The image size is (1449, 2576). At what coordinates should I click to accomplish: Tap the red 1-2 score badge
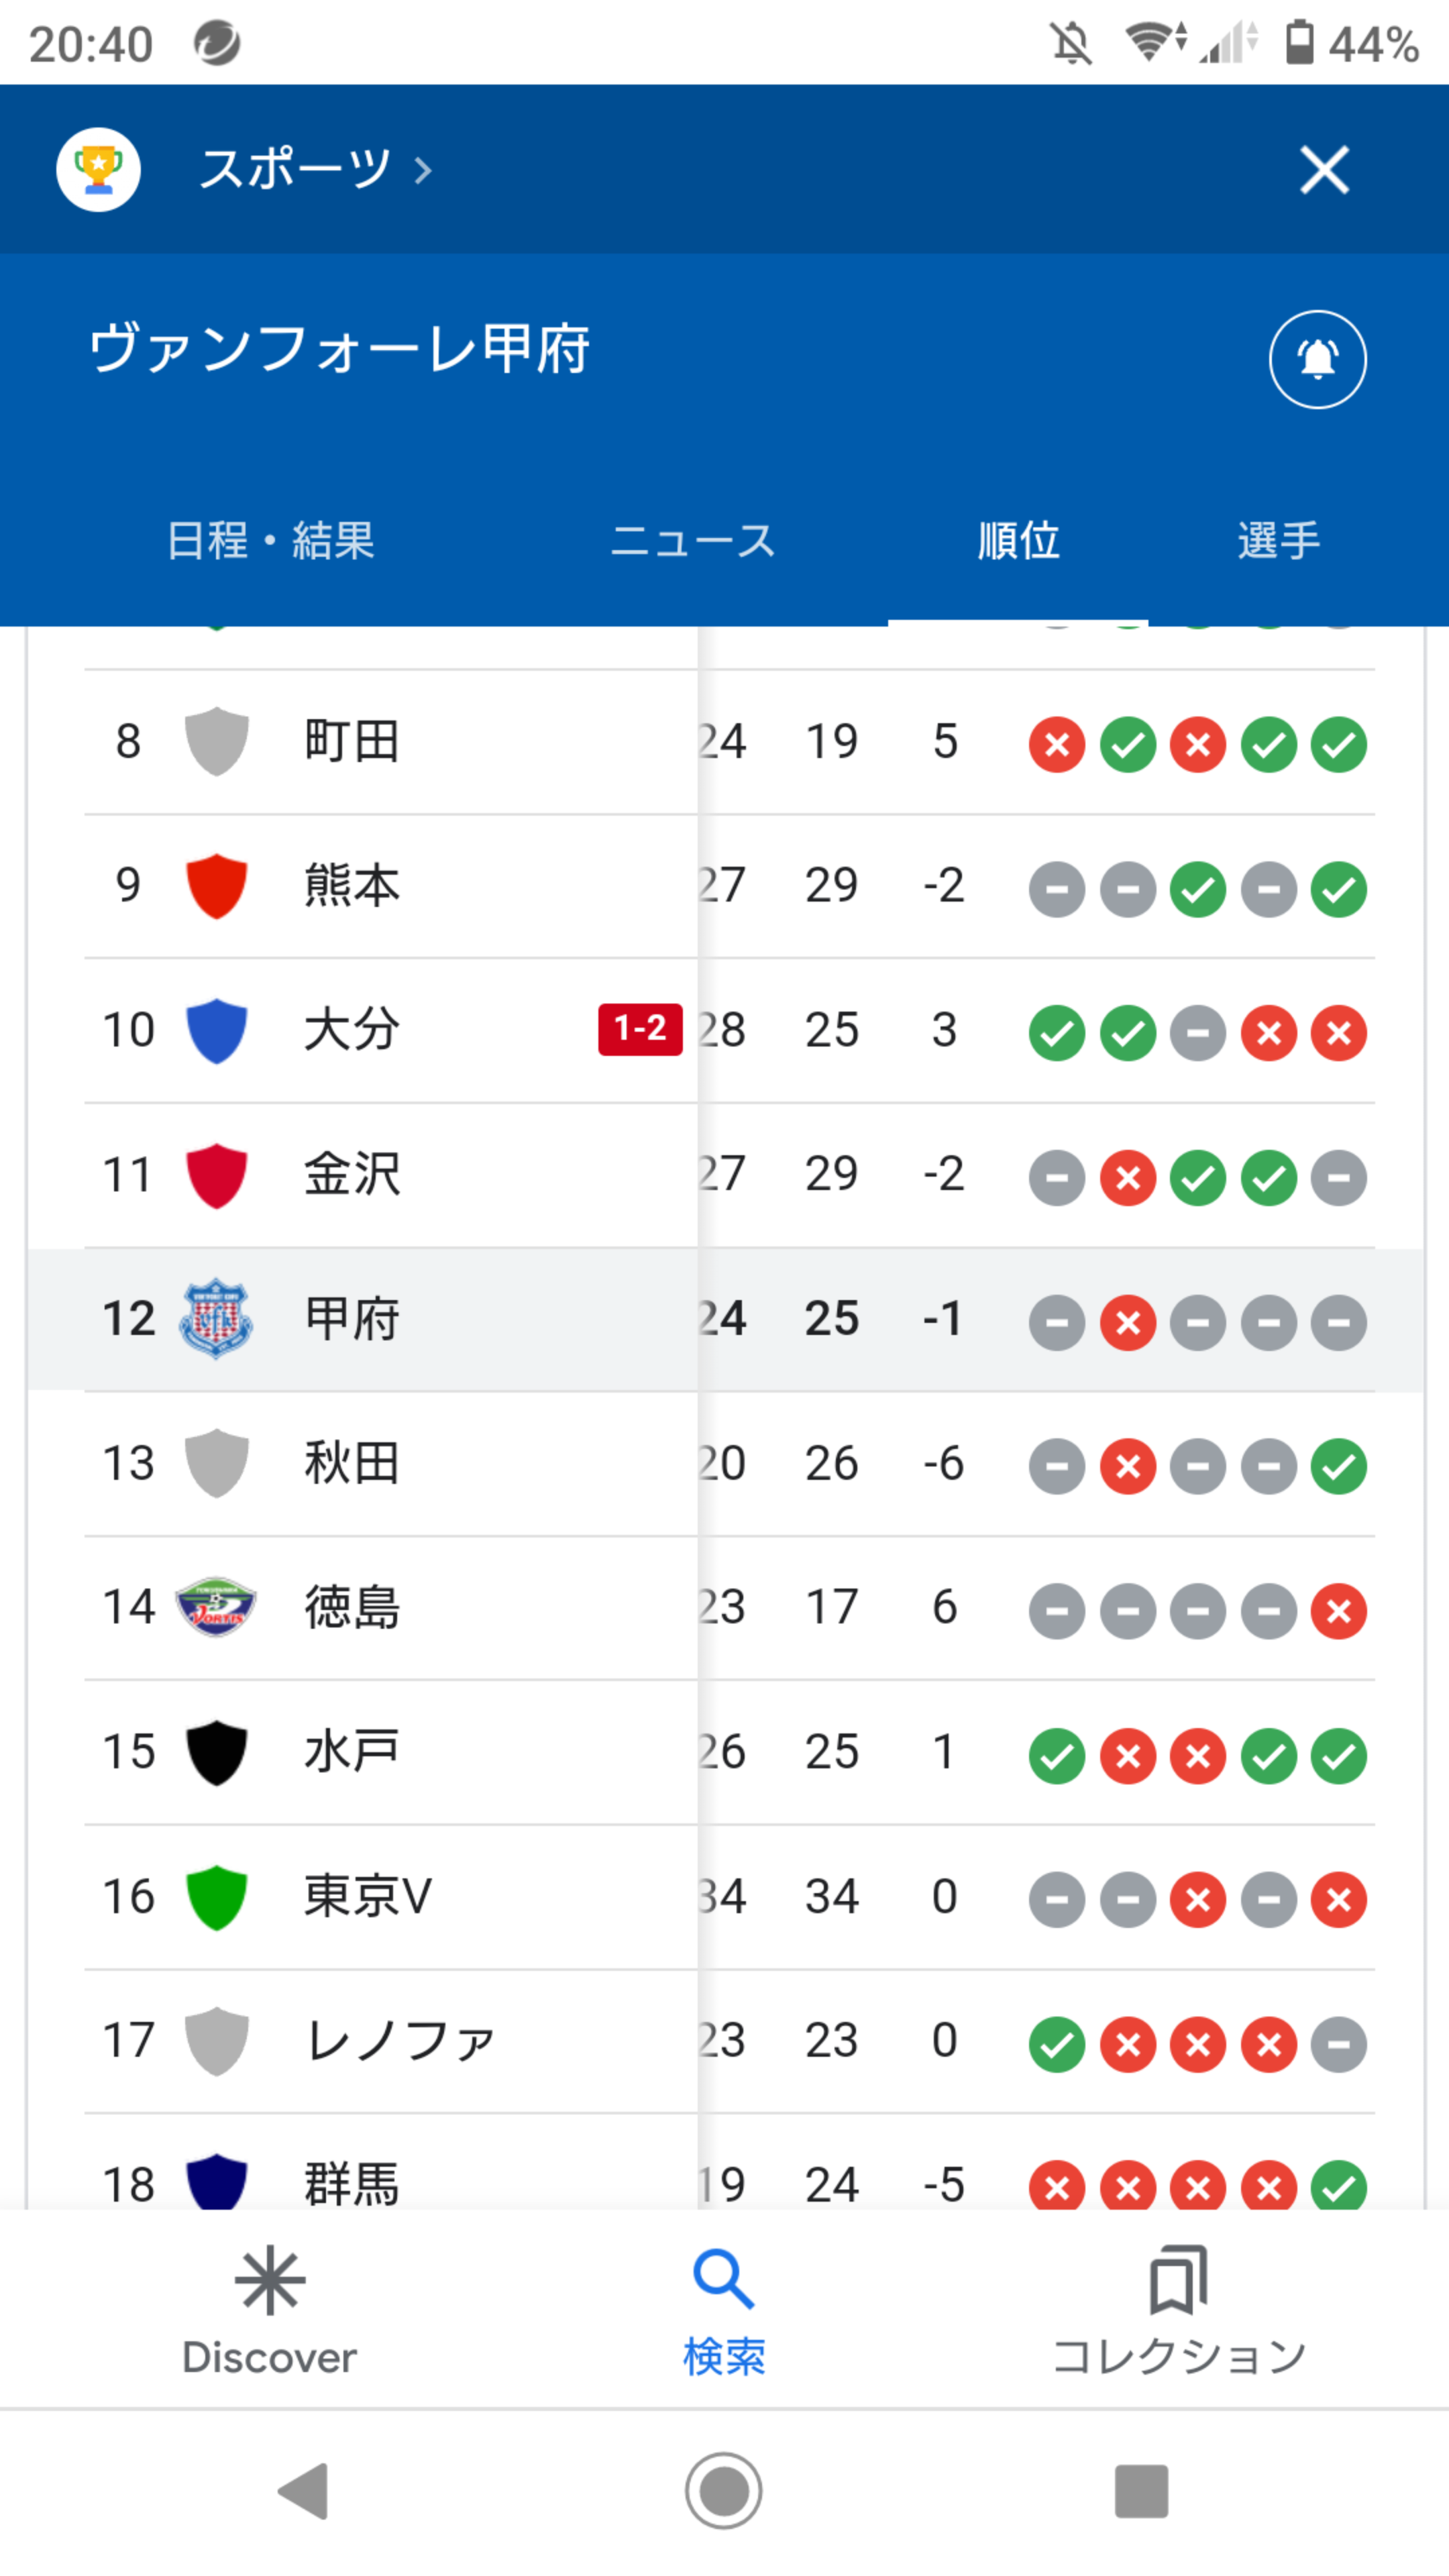[x=640, y=1029]
